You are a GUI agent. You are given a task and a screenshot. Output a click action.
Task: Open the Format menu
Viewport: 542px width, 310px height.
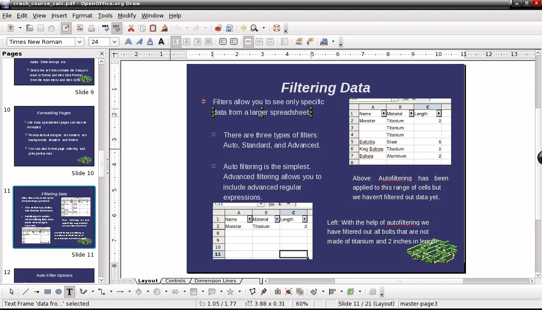tap(82, 15)
